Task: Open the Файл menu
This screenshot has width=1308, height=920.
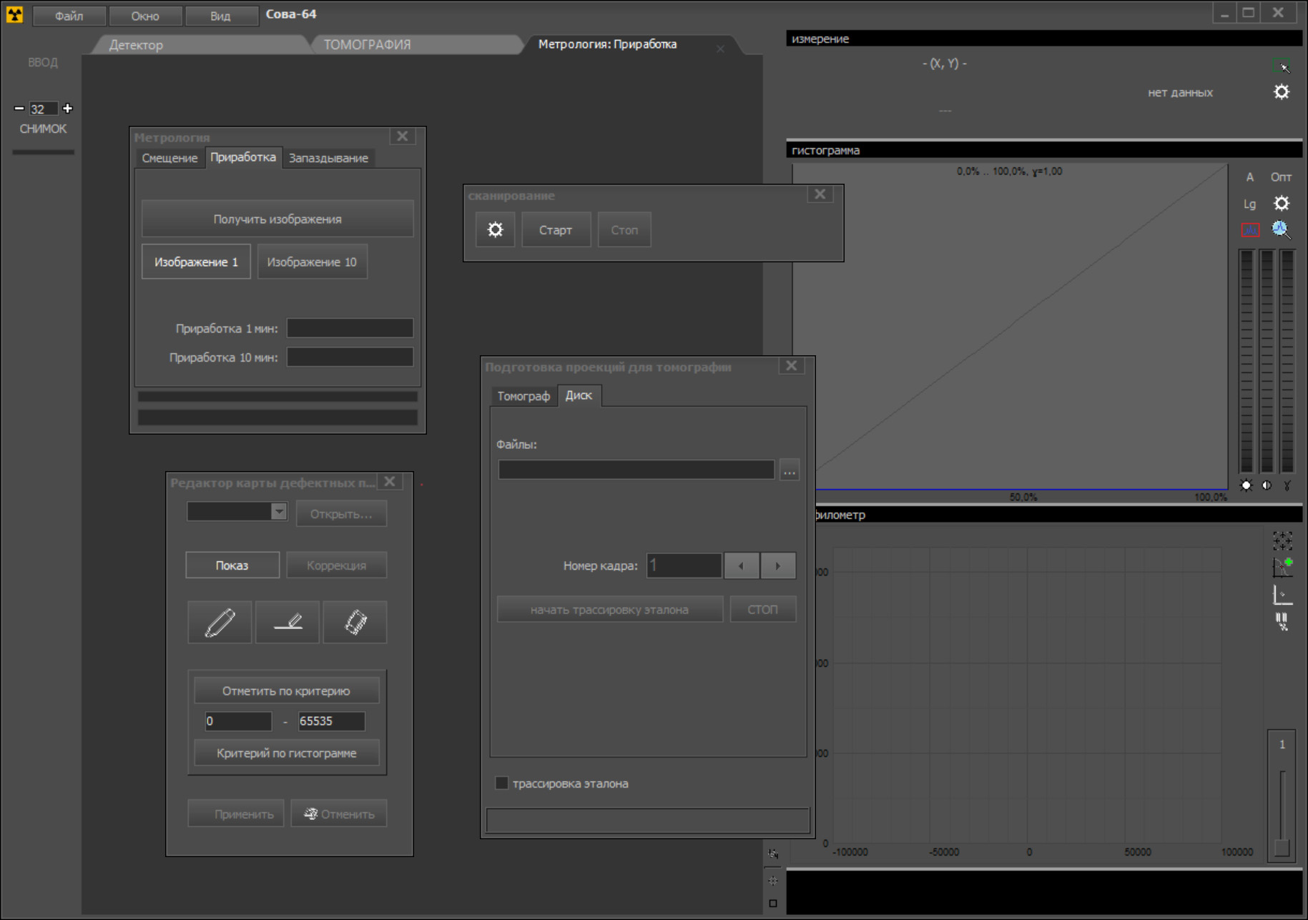Action: point(69,16)
